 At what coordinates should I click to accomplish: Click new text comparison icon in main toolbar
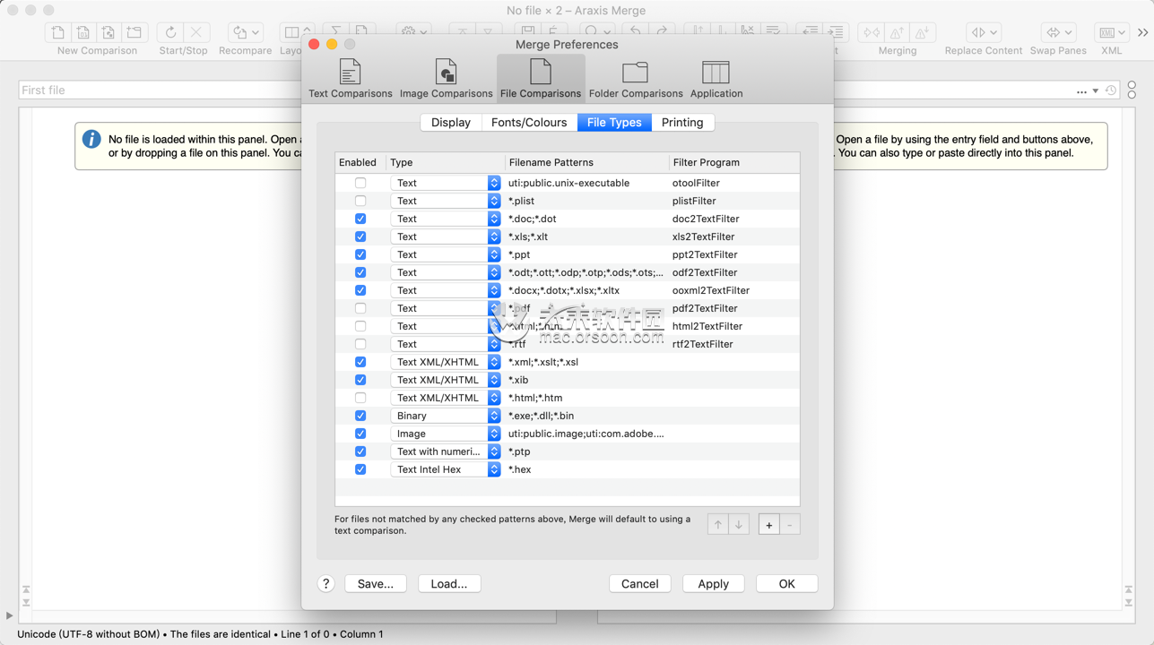(x=57, y=32)
